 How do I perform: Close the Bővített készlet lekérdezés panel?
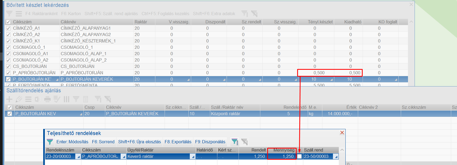pos(411,5)
